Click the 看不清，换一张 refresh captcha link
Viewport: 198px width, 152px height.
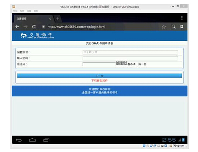[137, 64]
